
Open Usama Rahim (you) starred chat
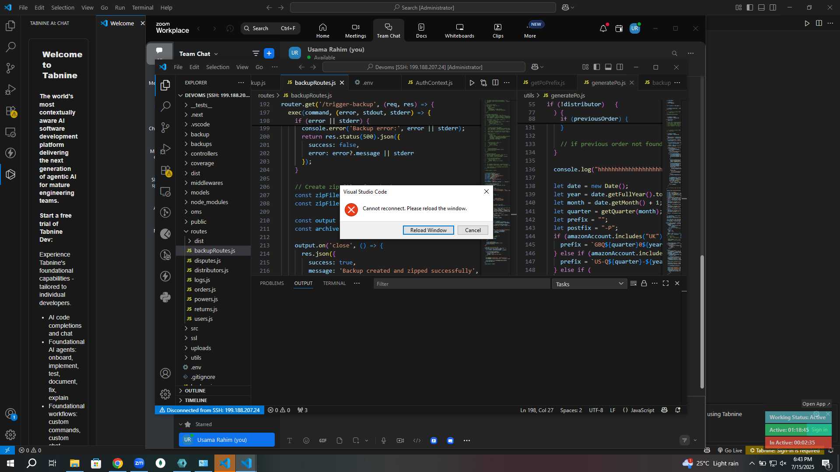click(x=227, y=440)
